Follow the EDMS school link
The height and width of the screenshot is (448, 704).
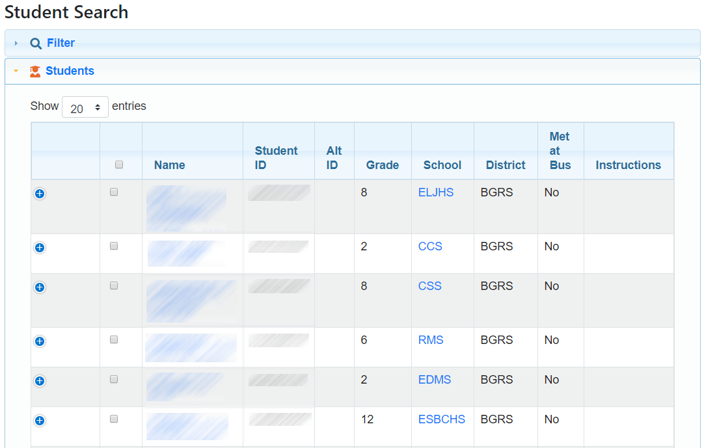click(x=434, y=380)
